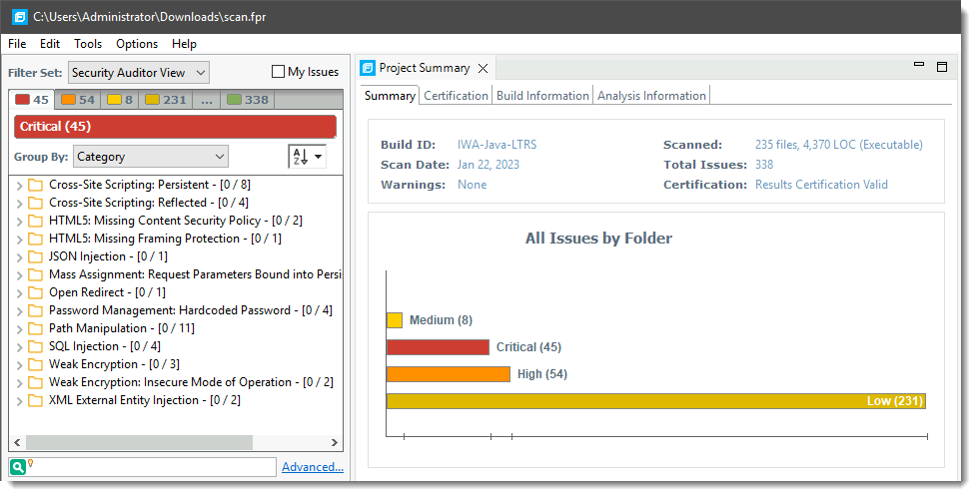
Task: Switch to the Build Information tab
Action: pos(542,96)
